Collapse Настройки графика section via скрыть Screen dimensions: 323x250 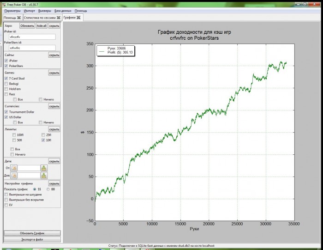click(54, 183)
